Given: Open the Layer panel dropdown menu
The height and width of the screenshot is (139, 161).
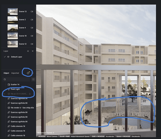Looking at the screenshot, I should pyautogui.click(x=33, y=51).
